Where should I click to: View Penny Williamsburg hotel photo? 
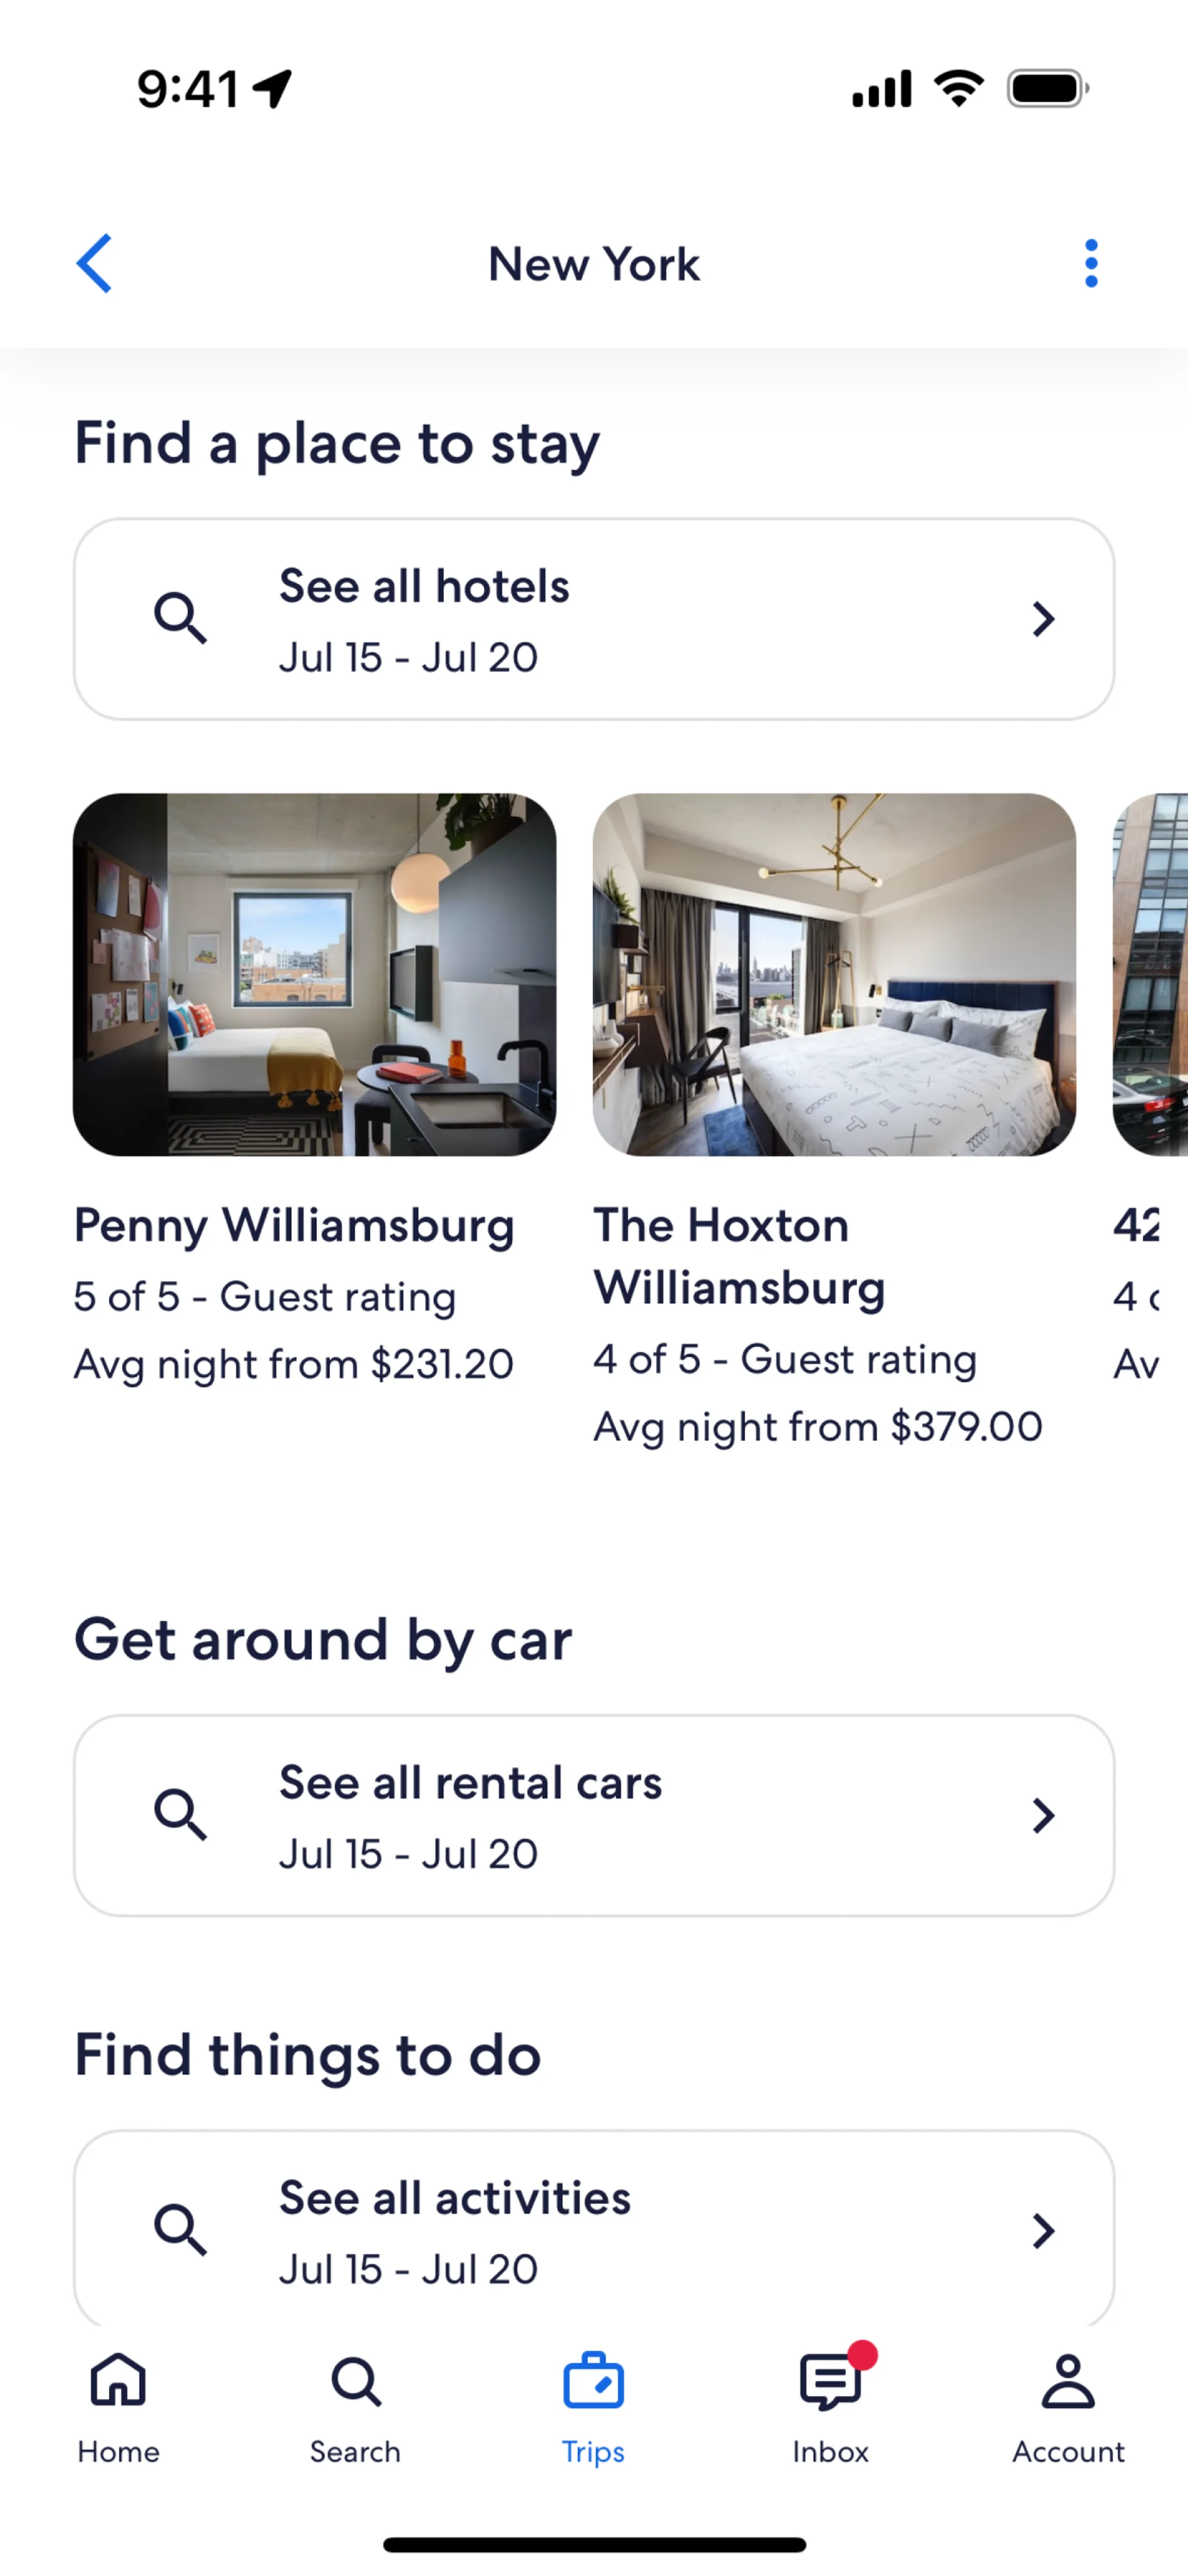pos(315,975)
